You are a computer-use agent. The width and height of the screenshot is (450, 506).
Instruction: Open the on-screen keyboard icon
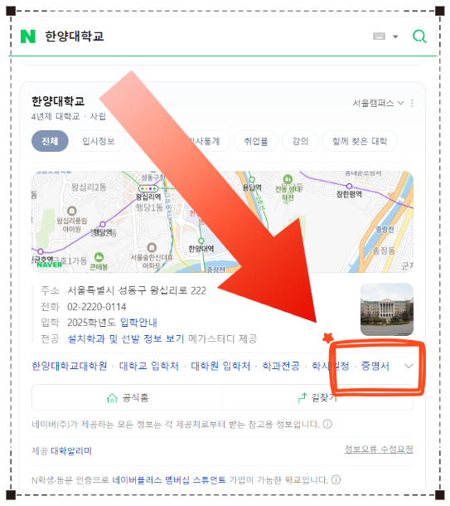[x=379, y=36]
